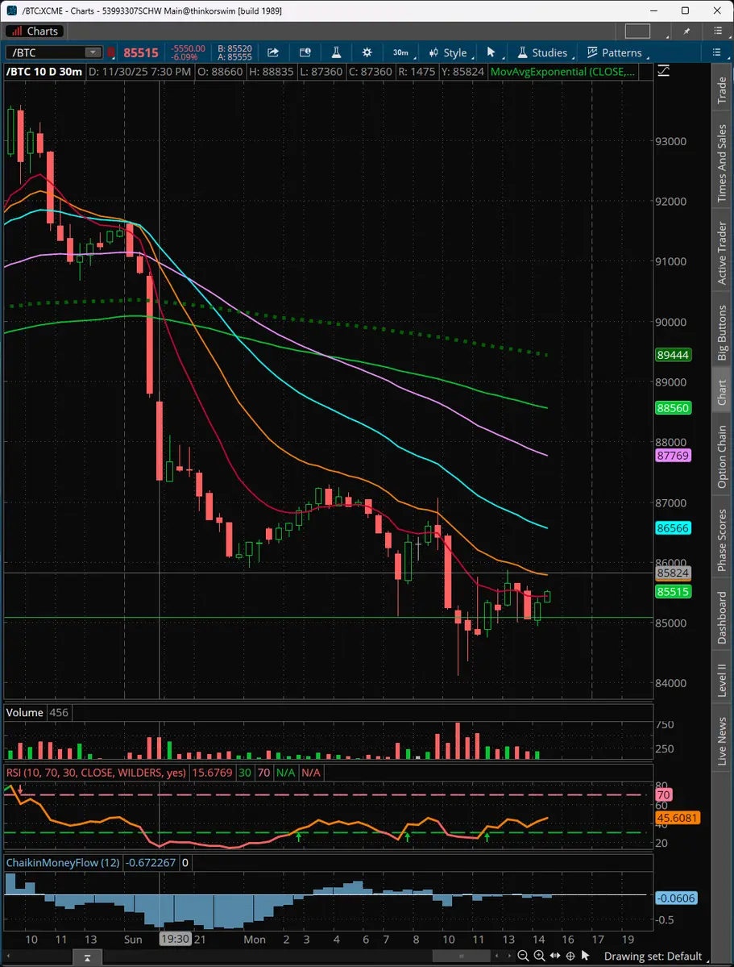
Task: Click the 89444 price bubble
Action: point(673,355)
